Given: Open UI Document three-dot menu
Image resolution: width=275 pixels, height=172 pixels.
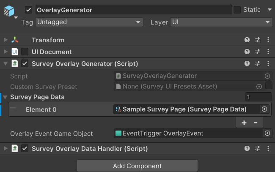Looking at the screenshot, I should pos(268,52).
